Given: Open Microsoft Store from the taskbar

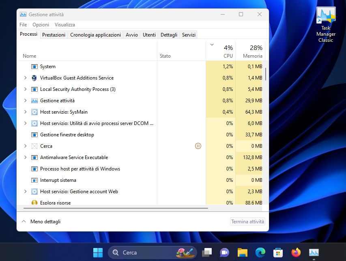Looking at the screenshot, I should tap(278, 252).
